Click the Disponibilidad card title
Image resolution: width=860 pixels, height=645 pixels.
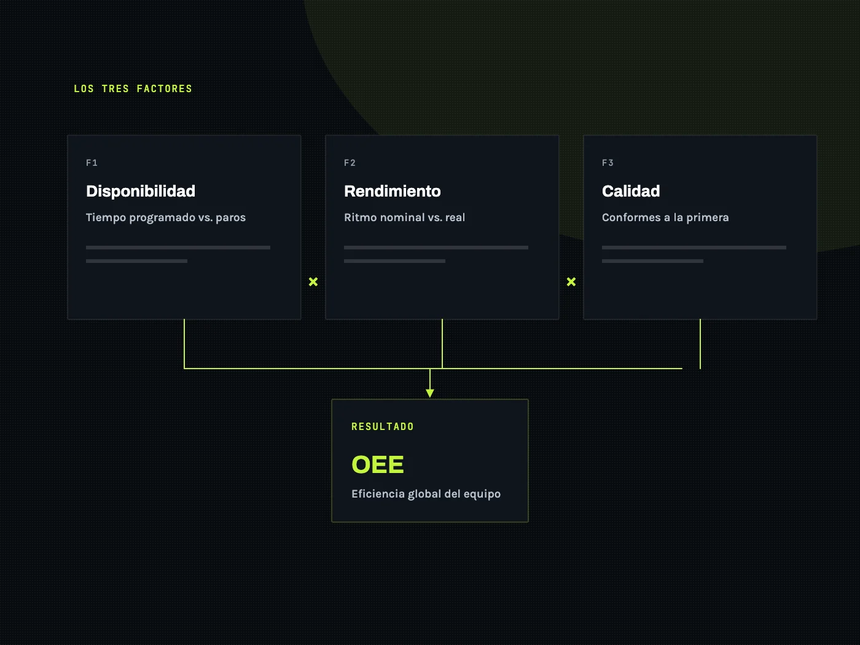point(141,191)
